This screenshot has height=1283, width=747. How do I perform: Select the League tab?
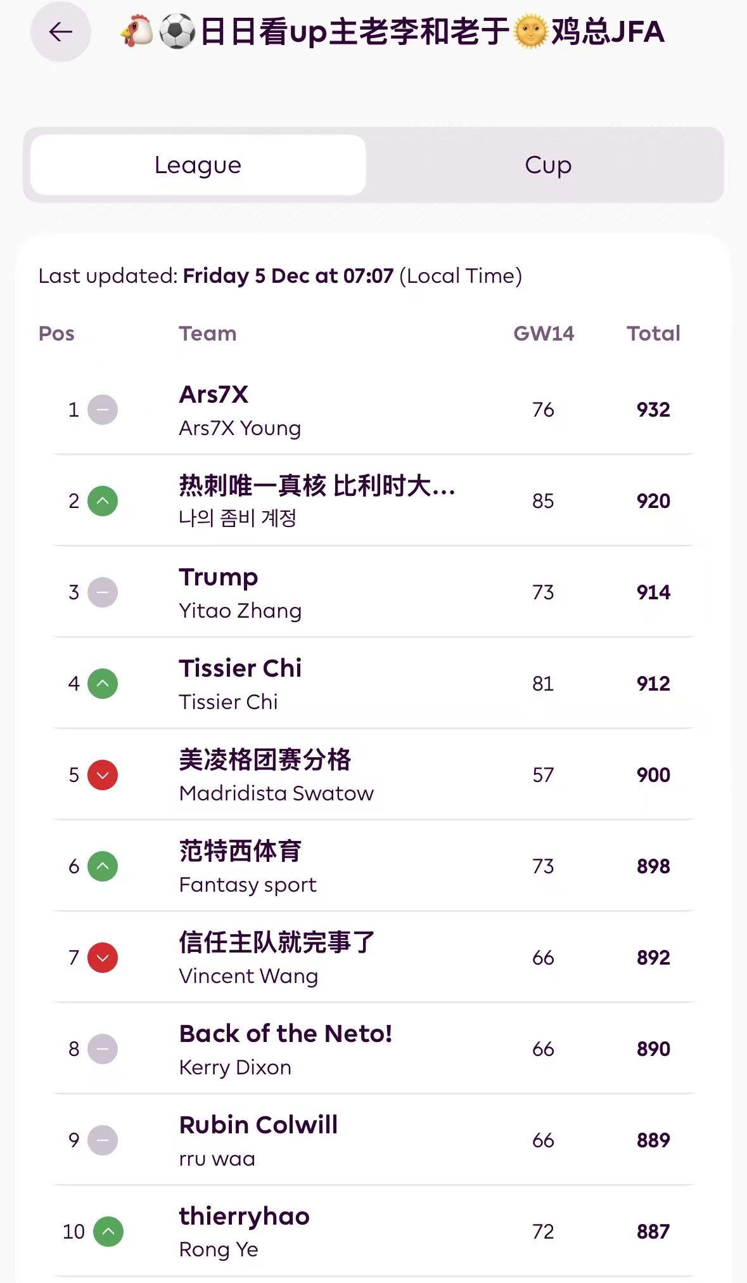(198, 165)
